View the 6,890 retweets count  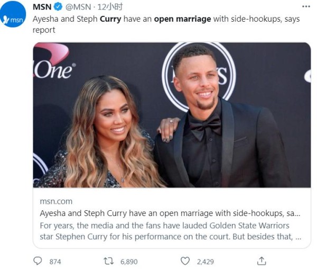coord(129,262)
